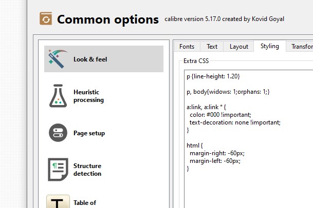Click the line-height CSS rule line
Viewport: 313px width, 208px height.
click(x=213, y=76)
